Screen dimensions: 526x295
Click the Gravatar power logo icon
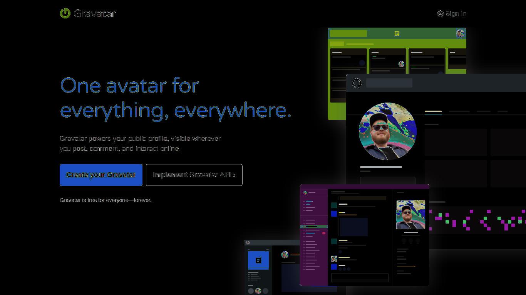(x=65, y=13)
